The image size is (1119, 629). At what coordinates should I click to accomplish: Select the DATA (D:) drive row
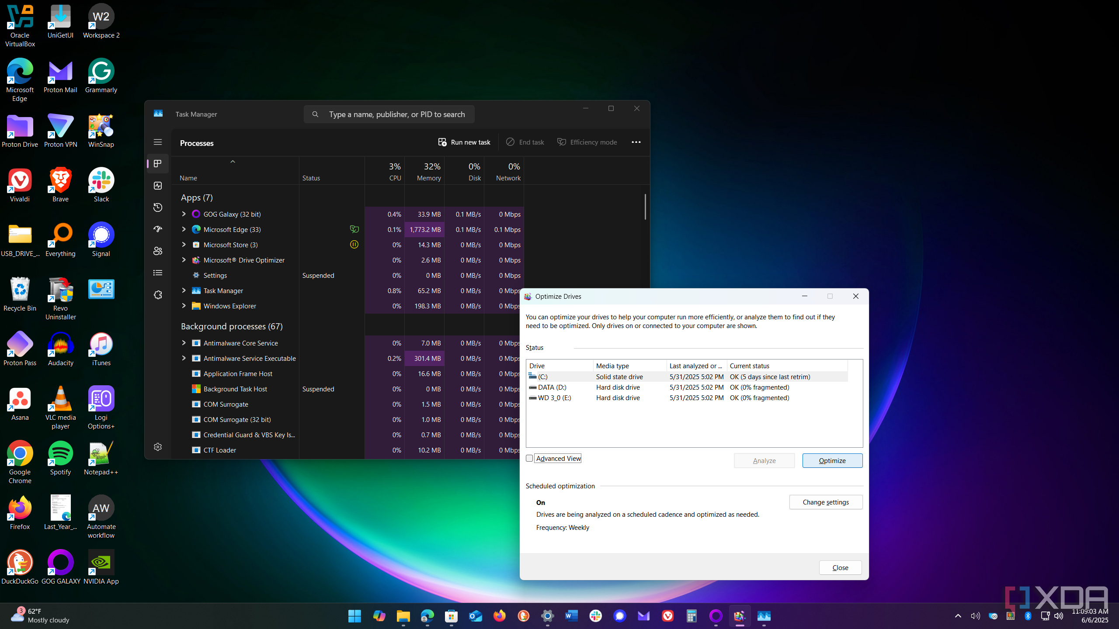pos(687,387)
